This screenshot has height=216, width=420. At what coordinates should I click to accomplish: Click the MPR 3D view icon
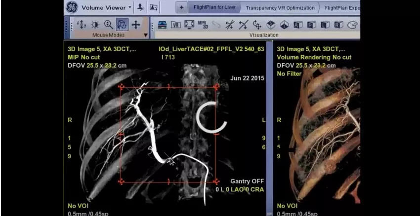coord(203,25)
